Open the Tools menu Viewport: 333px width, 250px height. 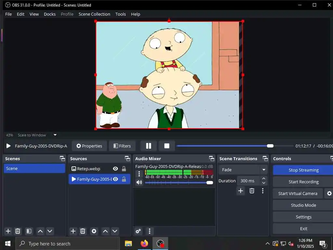point(120,14)
